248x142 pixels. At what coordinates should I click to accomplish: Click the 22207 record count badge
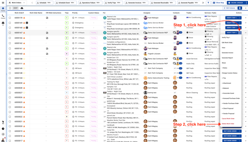(15, 8)
